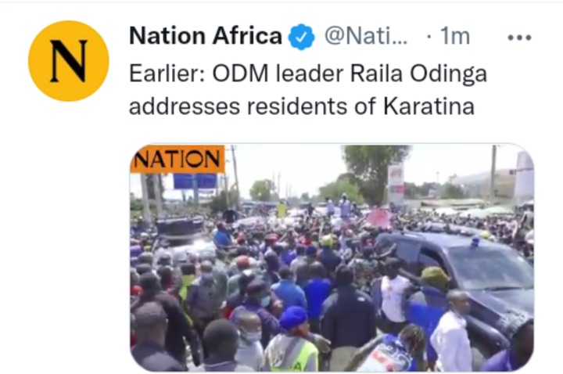Click the orange NATION logo on video
563x374 pixels.
pyautogui.click(x=178, y=159)
